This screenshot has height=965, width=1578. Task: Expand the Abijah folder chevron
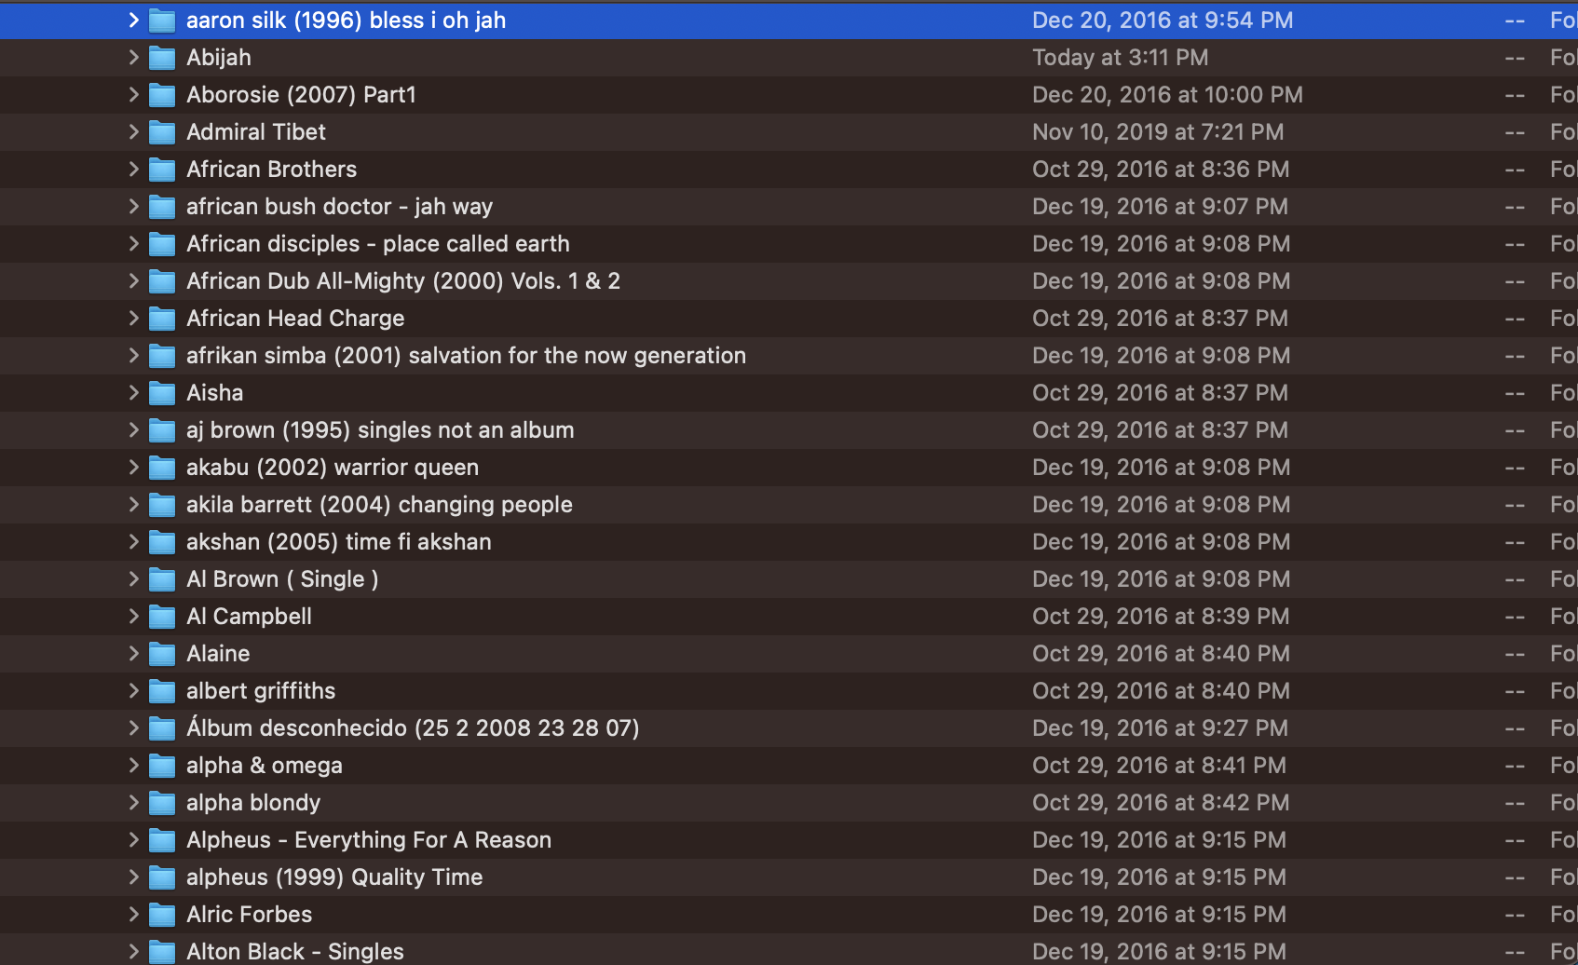click(x=133, y=57)
